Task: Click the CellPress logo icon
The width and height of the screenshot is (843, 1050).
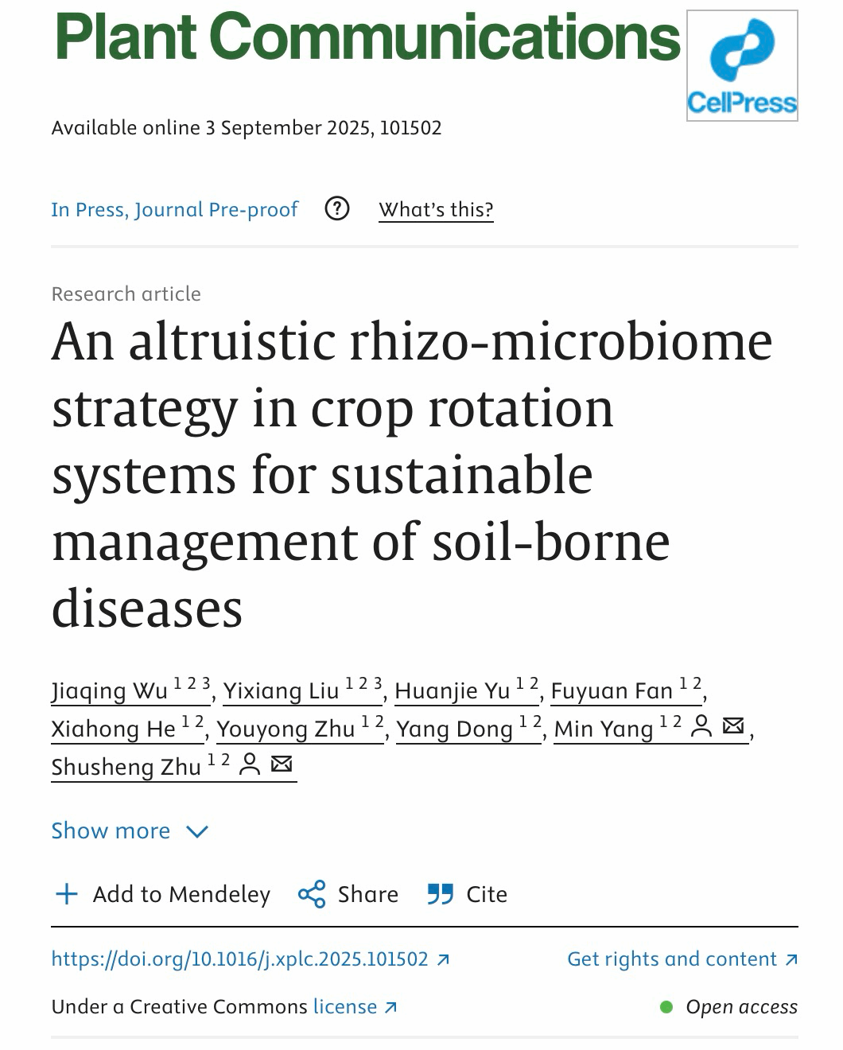Action: 741,65
